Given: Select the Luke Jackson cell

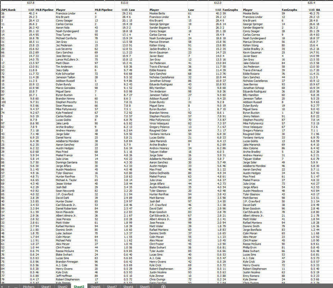Looking at the screenshot, I should tap(75, 233).
